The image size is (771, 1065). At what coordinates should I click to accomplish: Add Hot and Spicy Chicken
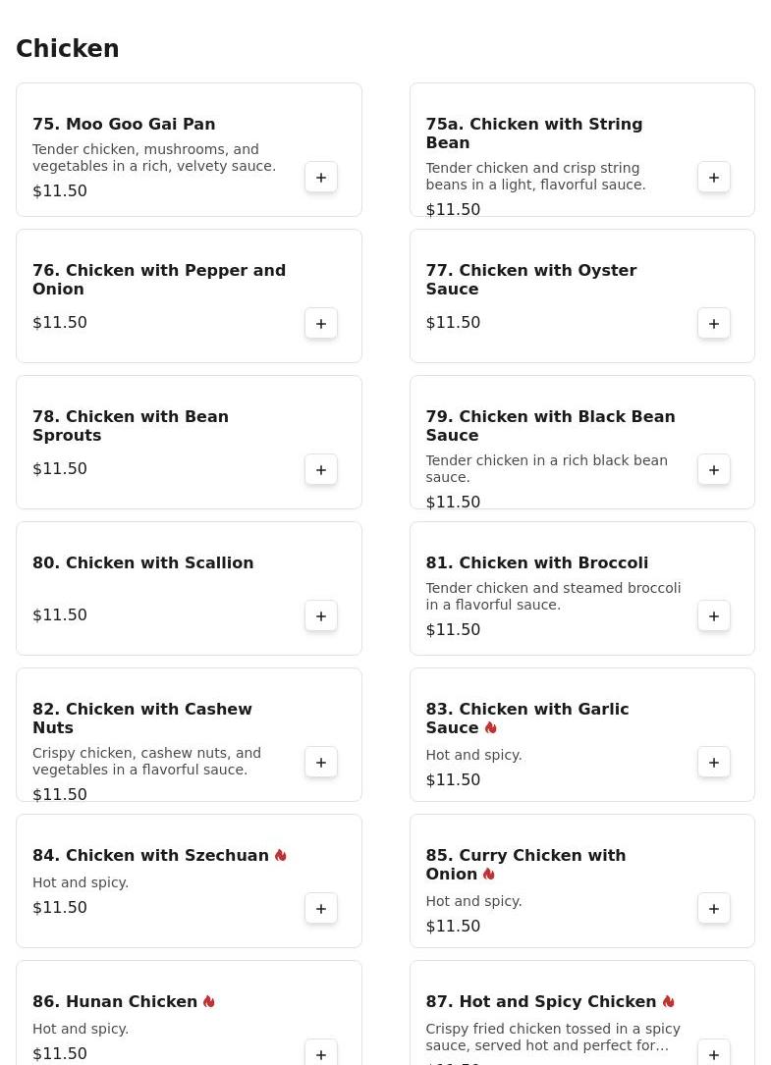[714, 1053]
